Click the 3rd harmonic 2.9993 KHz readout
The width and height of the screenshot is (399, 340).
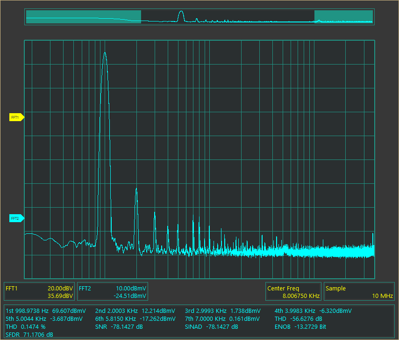[x=223, y=311]
